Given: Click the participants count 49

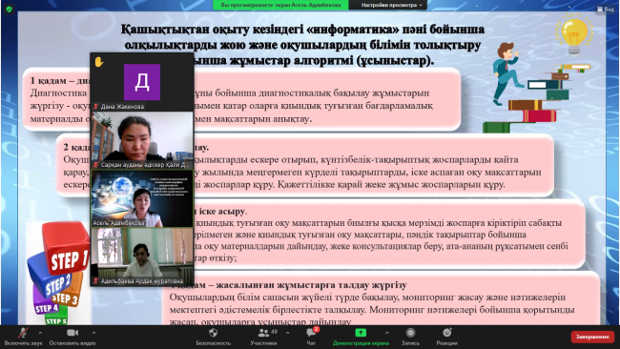Looking at the screenshot, I should pos(274,332).
